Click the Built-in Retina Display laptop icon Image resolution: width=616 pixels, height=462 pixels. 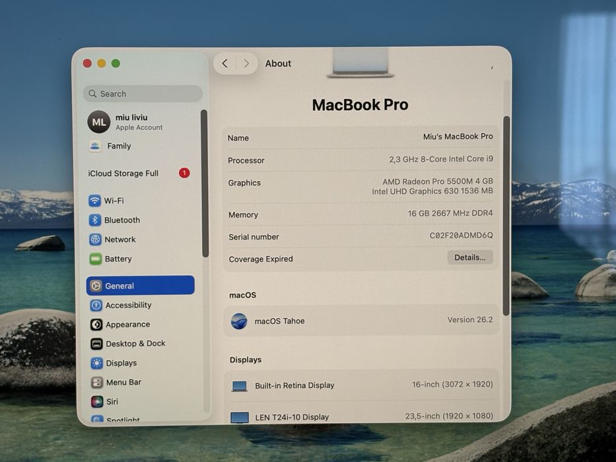point(239,386)
